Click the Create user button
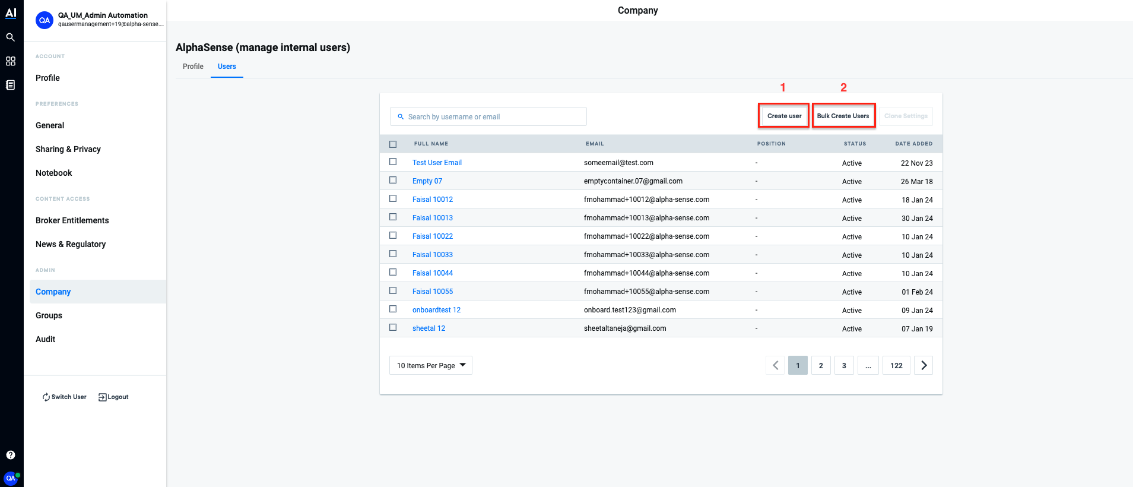The image size is (1133, 487). point(784,116)
